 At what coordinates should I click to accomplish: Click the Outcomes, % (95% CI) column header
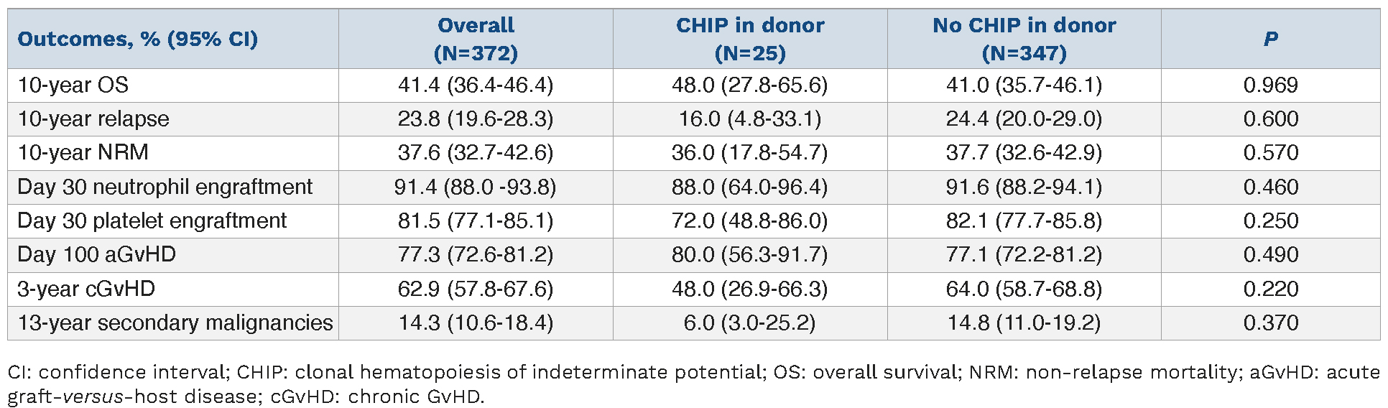[x=137, y=39]
